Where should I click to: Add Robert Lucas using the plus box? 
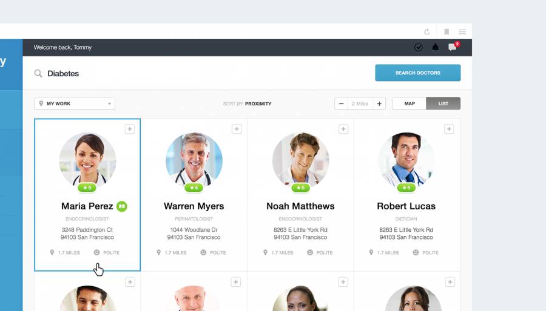tap(449, 129)
